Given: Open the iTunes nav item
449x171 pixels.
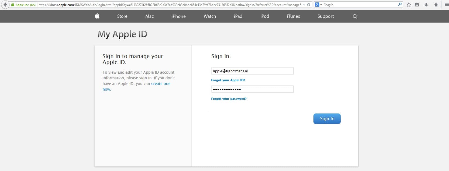Looking at the screenshot, I should coord(293,16).
